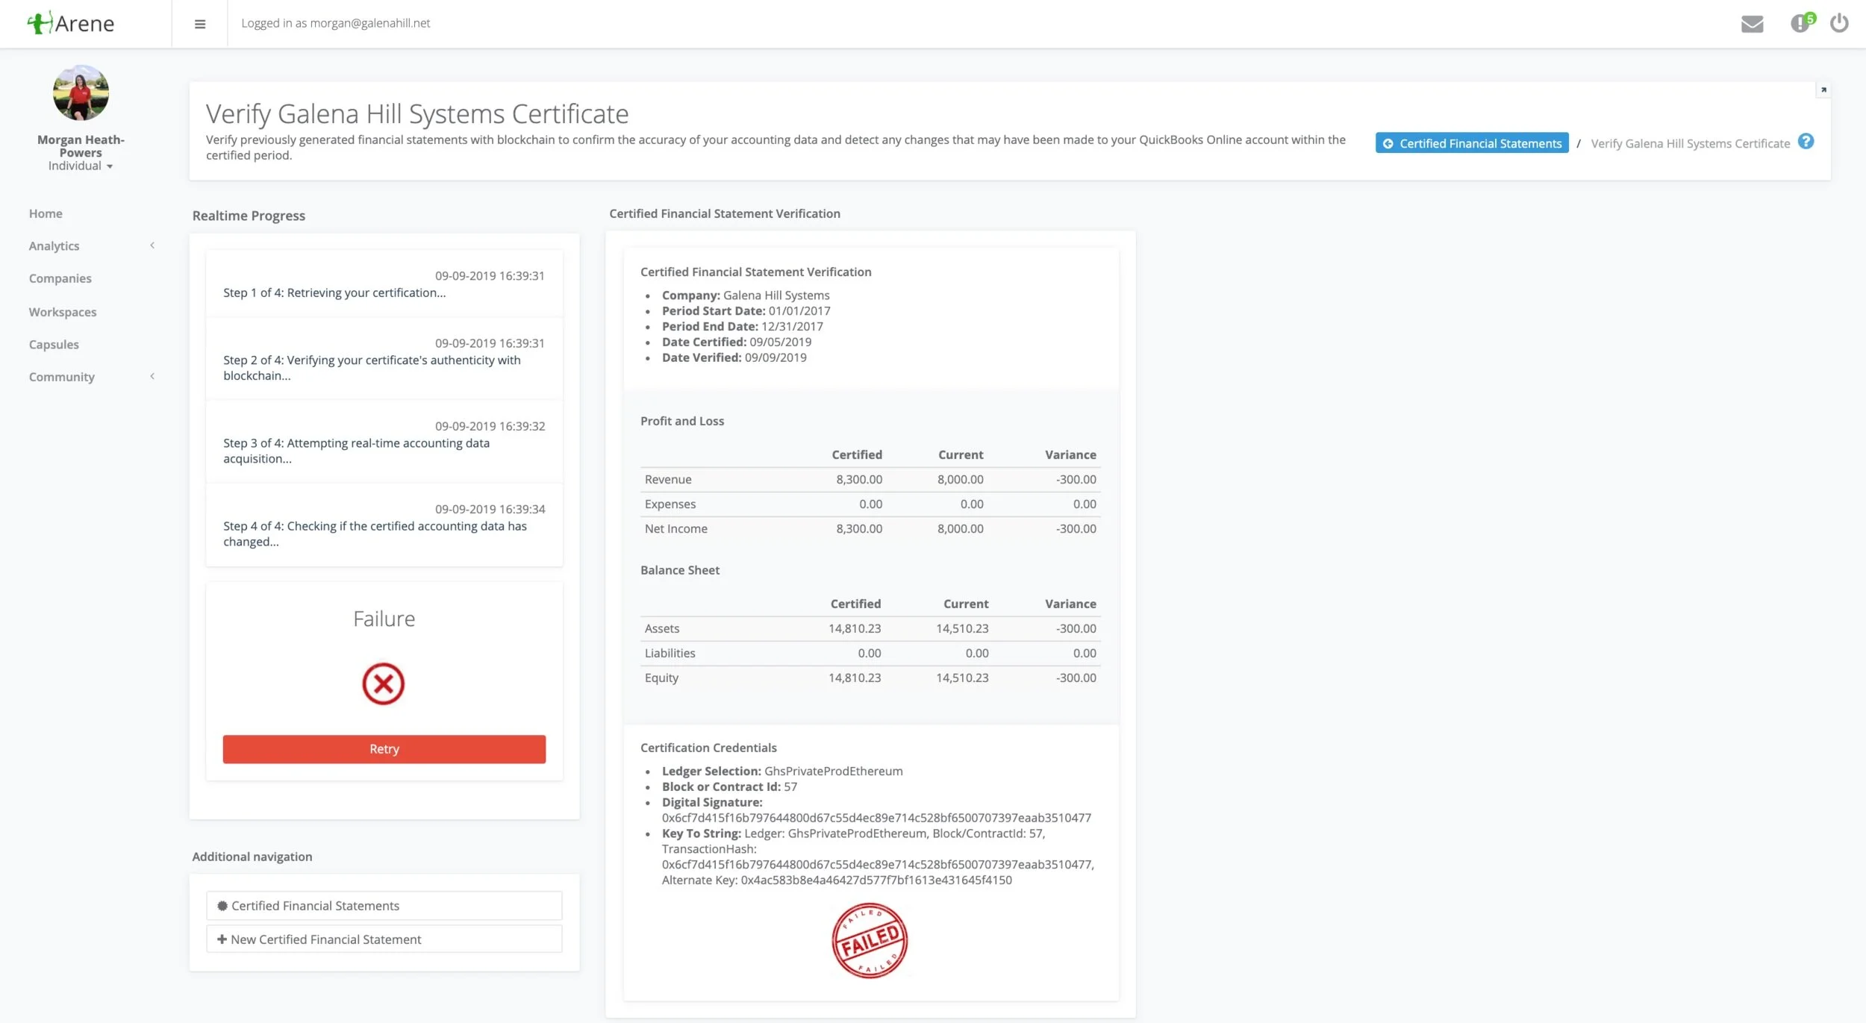Click Liabilities row label
This screenshot has width=1866, height=1023.
click(x=670, y=653)
